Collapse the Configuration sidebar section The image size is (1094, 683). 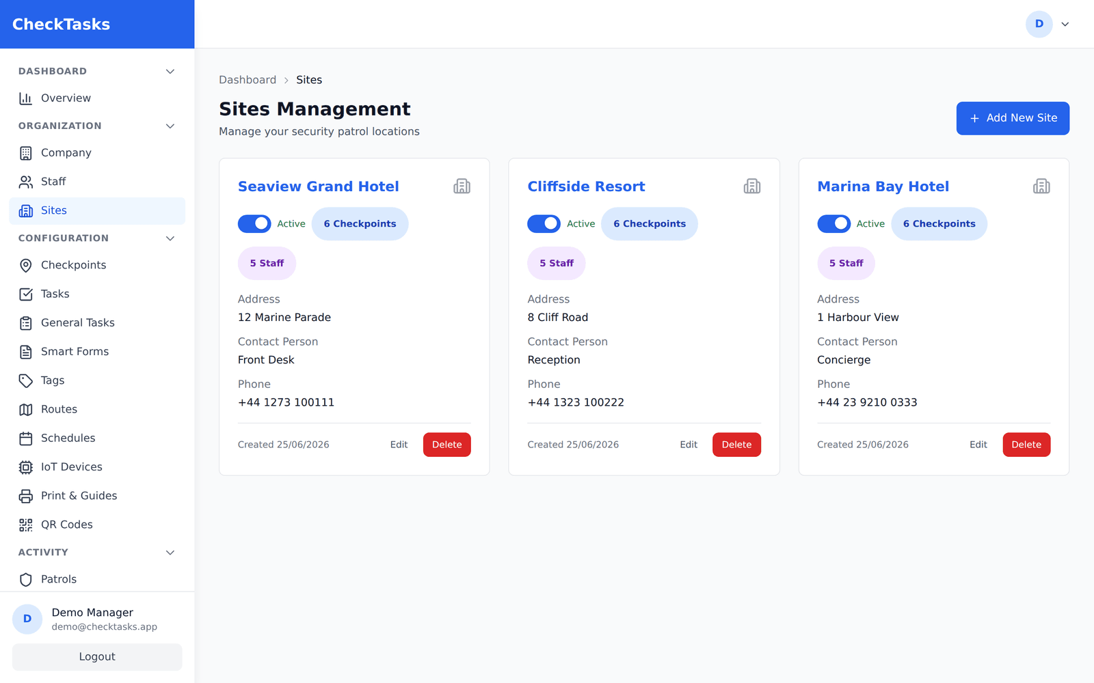click(x=170, y=238)
